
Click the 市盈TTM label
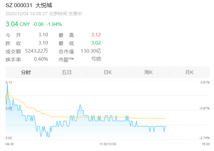[66, 60]
